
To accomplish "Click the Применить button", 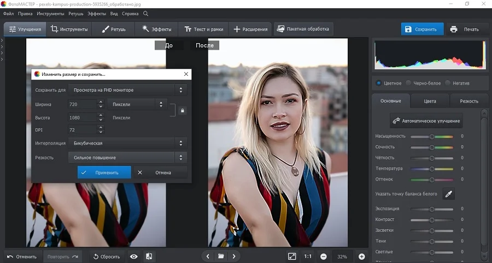I will [x=104, y=172].
